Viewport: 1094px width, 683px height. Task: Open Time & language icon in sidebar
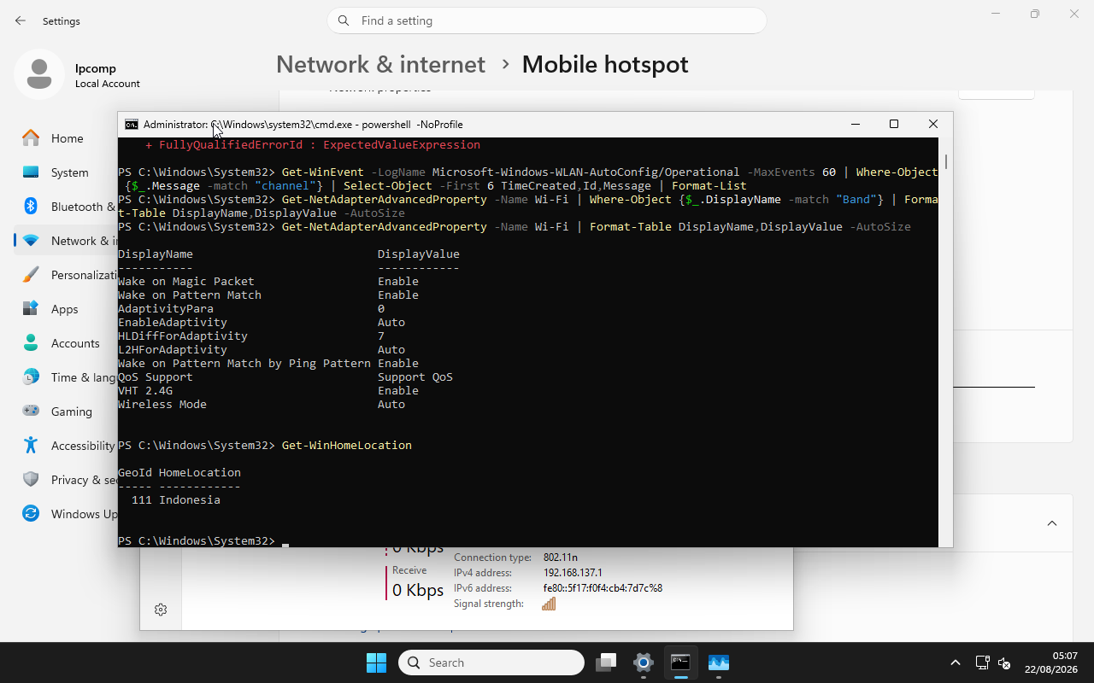[x=31, y=377]
